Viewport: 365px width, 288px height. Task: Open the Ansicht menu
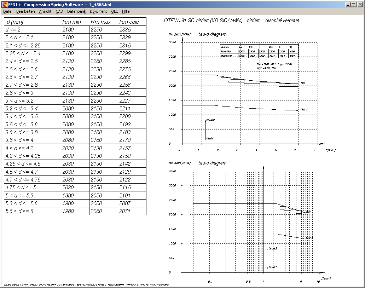pyautogui.click(x=45, y=11)
